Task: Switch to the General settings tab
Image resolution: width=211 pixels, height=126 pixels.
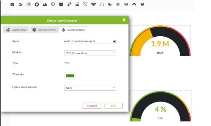Action: [44, 30]
